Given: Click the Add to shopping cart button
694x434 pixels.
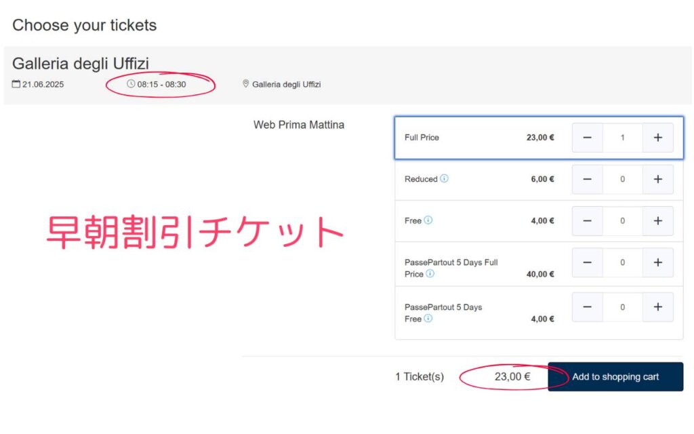Looking at the screenshot, I should pyautogui.click(x=615, y=377).
